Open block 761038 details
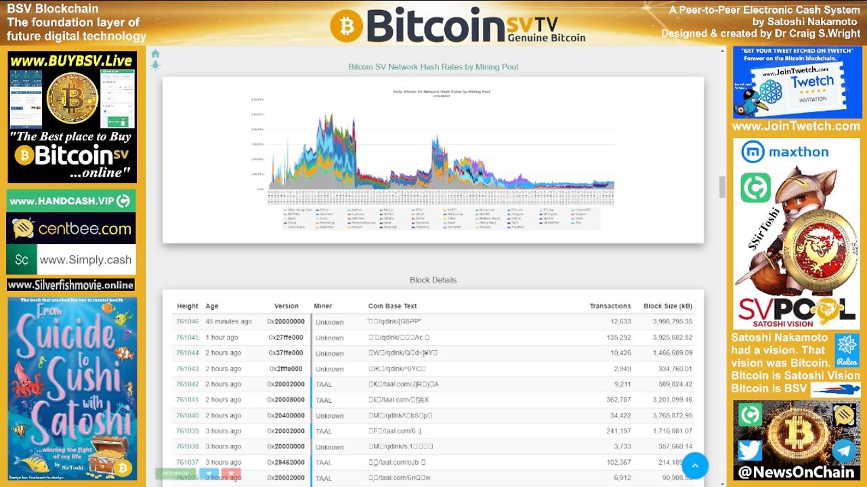Image resolution: width=867 pixels, height=487 pixels. point(188,446)
